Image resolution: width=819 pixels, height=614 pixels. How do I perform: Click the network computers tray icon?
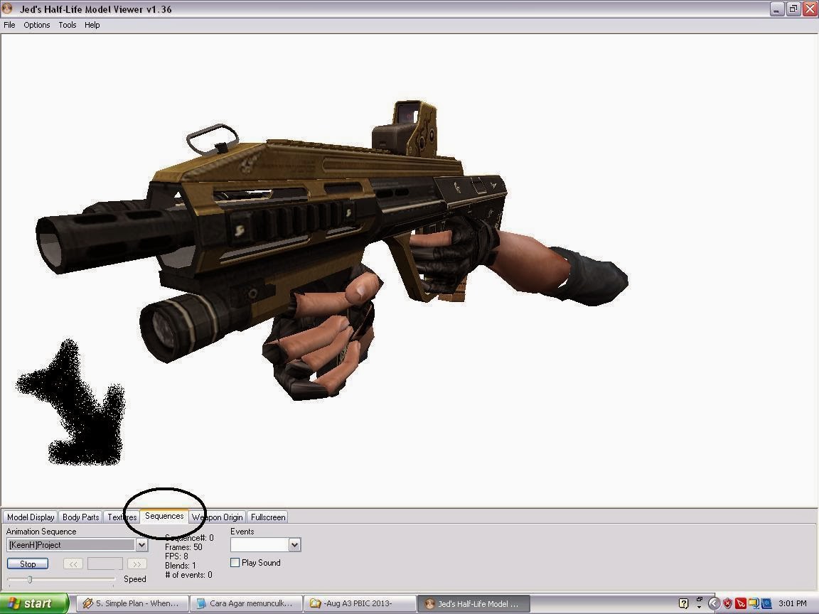coord(754,603)
